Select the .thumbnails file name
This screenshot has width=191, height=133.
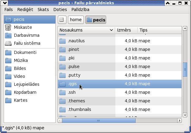point(79,109)
